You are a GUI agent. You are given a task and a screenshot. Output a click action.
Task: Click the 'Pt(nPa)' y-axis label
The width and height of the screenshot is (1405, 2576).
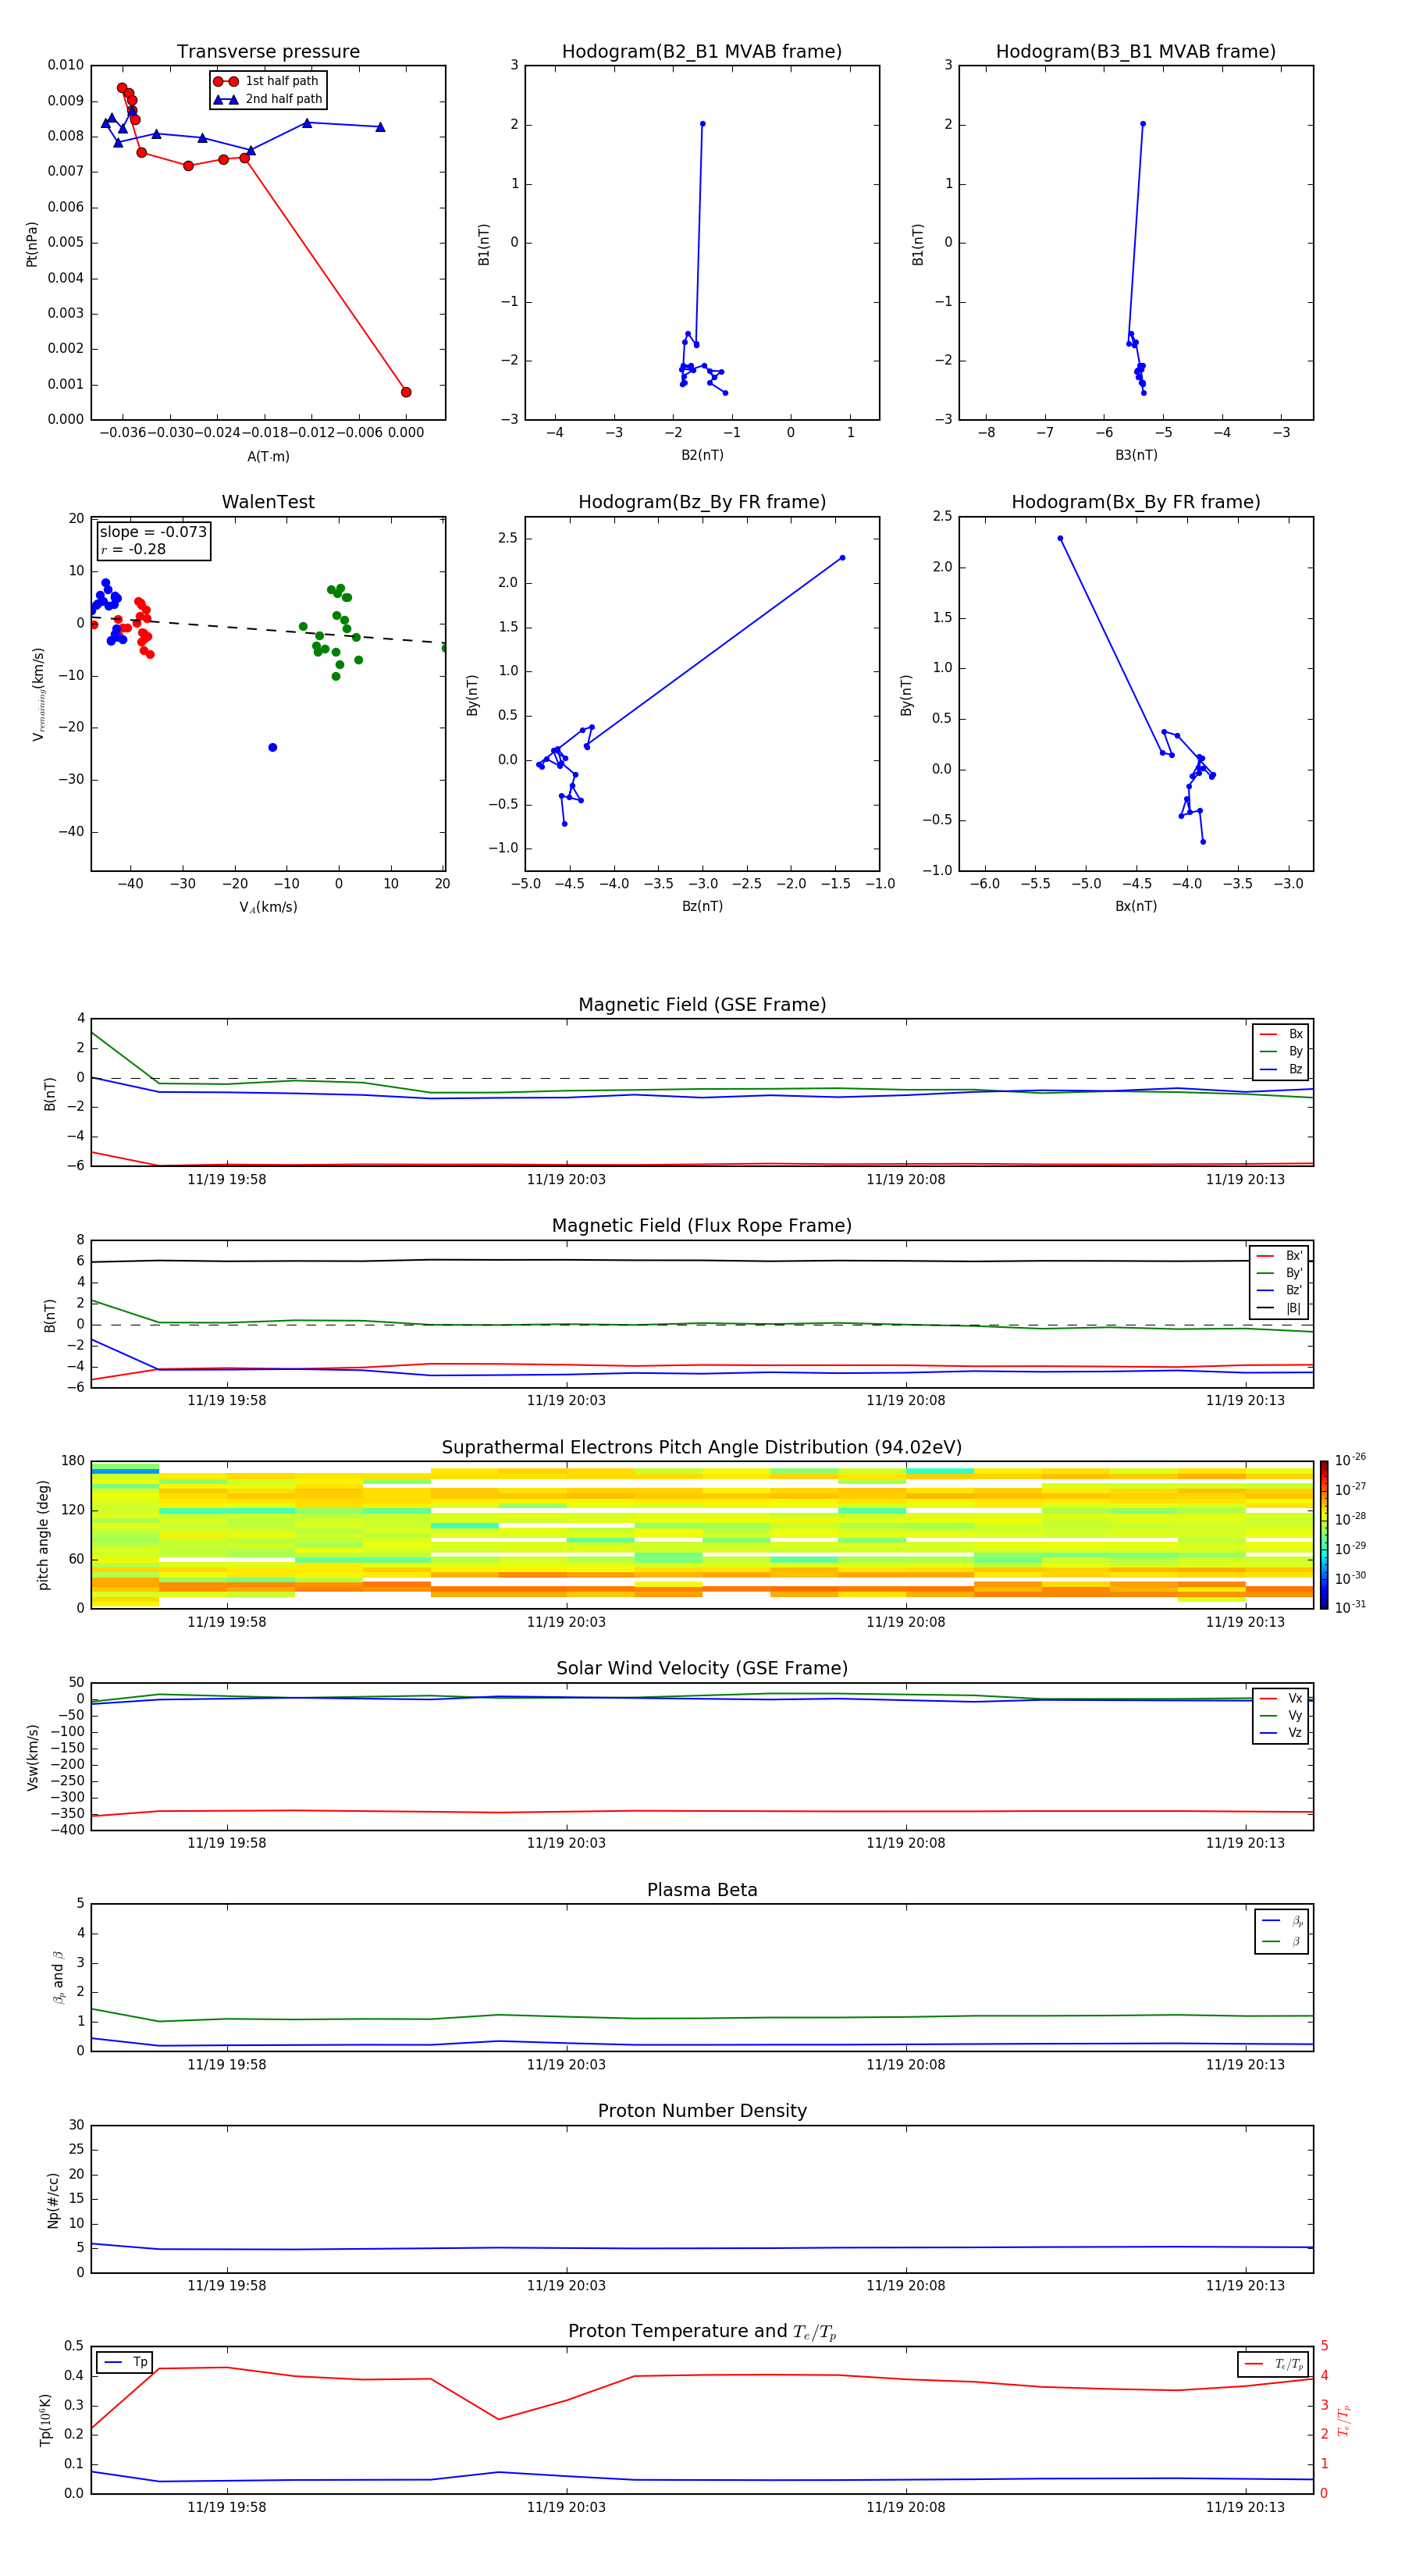[x=32, y=243]
